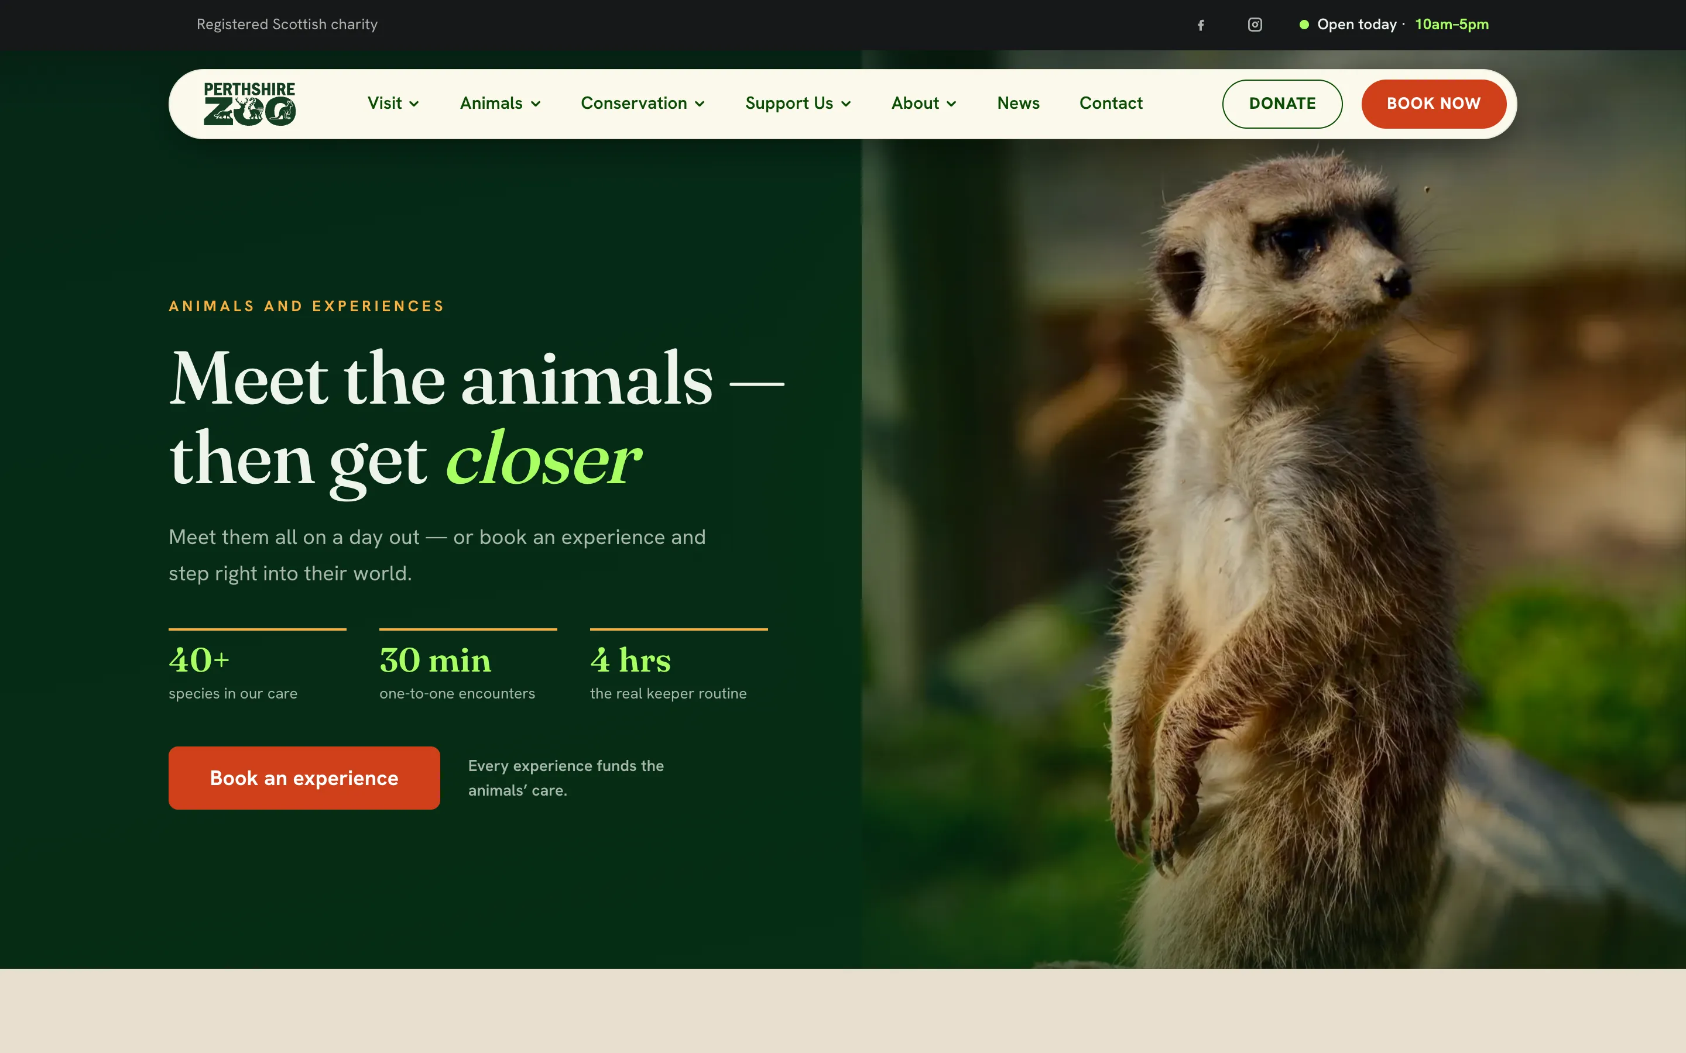Click the 'Meet them all on a day out' paragraph
1686x1053 pixels.
point(437,555)
